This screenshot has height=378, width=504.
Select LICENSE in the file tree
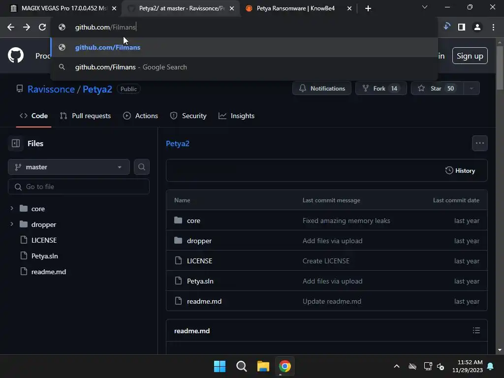[x=44, y=240]
